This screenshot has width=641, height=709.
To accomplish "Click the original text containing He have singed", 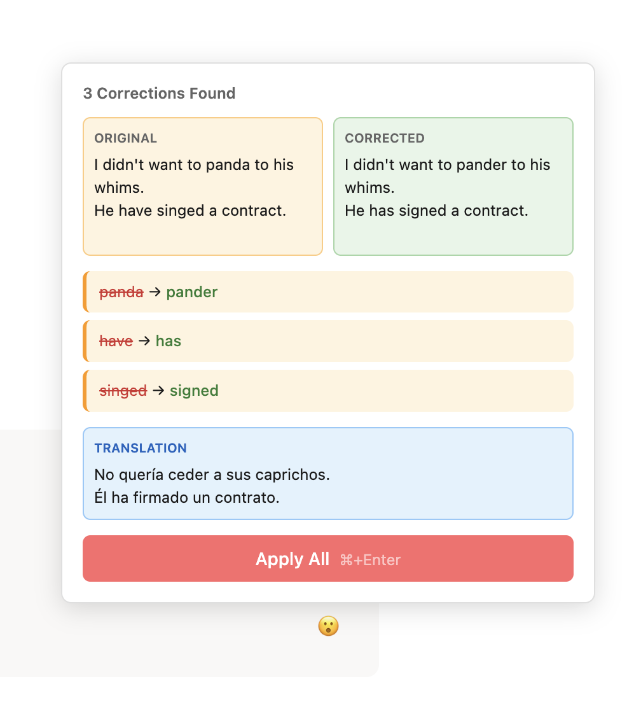I will [191, 210].
